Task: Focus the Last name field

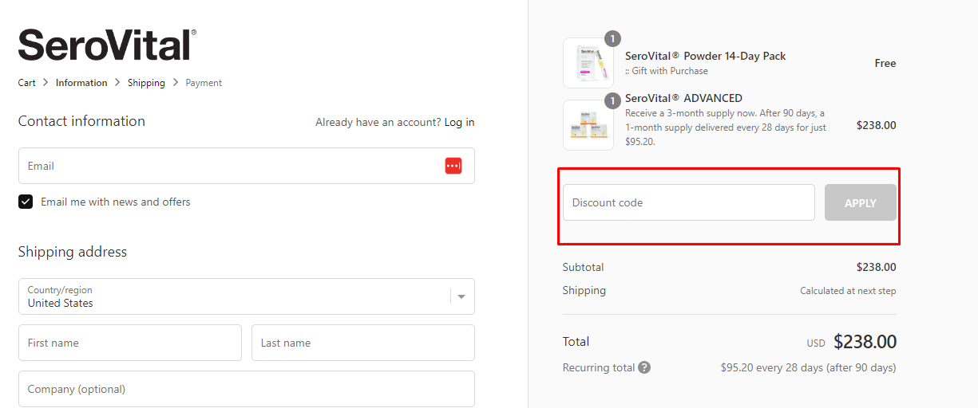Action: click(363, 343)
